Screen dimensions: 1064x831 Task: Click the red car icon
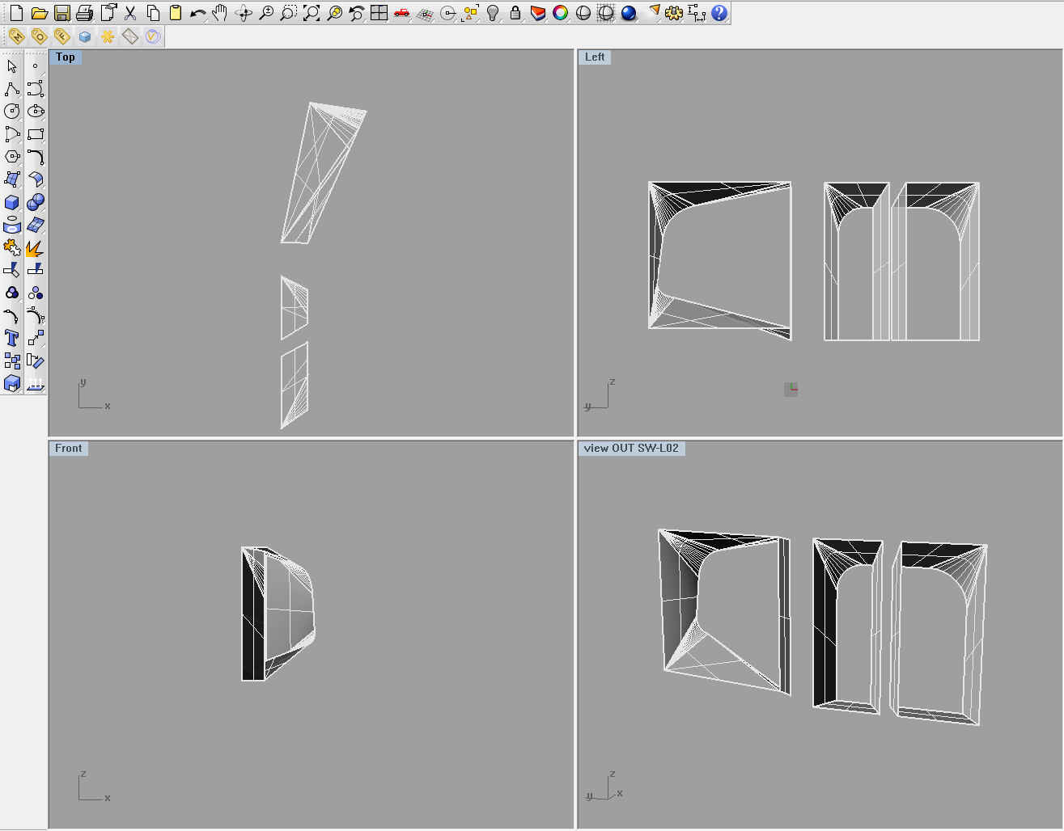(x=401, y=13)
